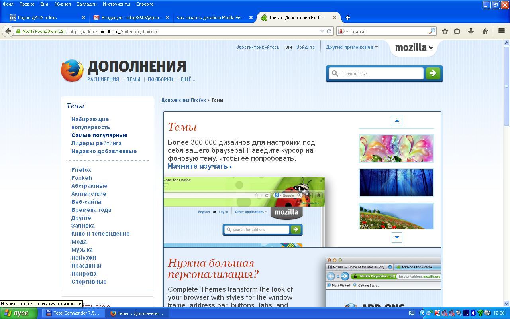This screenshot has height=319, width=510.
Task: Click the address bar URL field
Action: (x=194, y=31)
